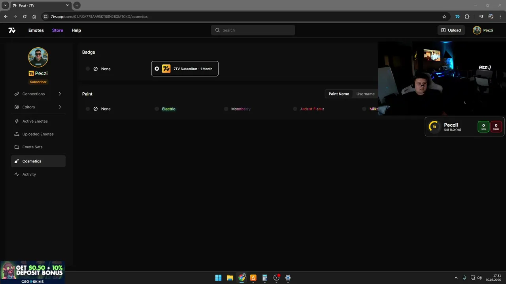Open the Activity page
The image size is (506, 284).
click(38, 174)
